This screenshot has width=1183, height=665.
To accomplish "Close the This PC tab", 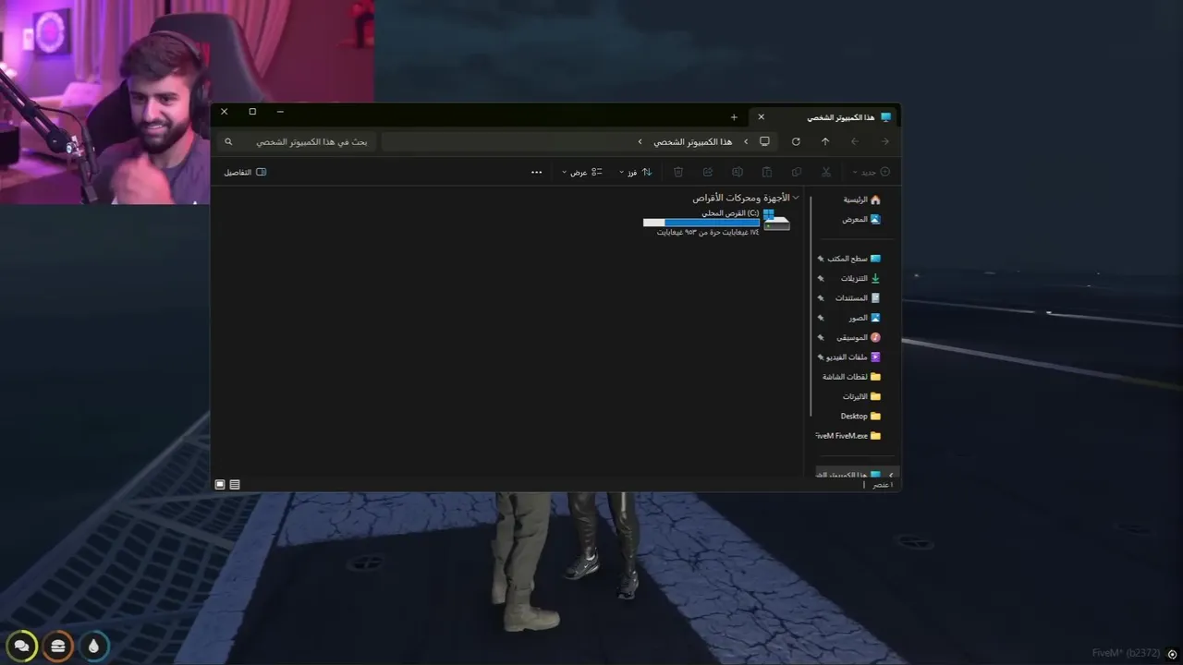I will pyautogui.click(x=761, y=117).
